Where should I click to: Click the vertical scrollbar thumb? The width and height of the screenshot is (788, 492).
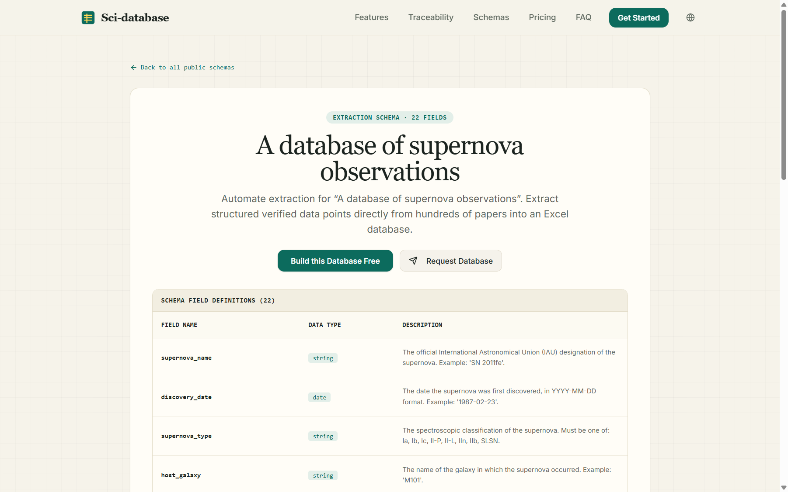[784, 94]
